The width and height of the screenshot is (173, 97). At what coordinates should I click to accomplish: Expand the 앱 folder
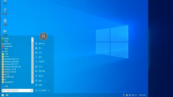click(x=4, y=79)
